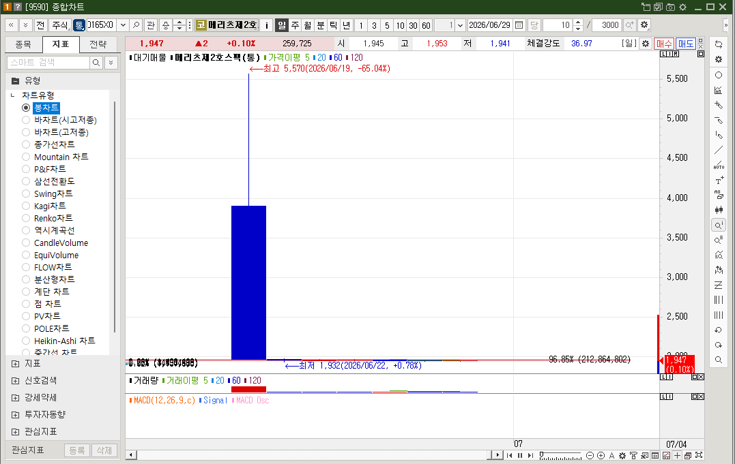Screen dimensions: 735x464
Task: Select the AUTO trendline tool
Action: click(719, 165)
